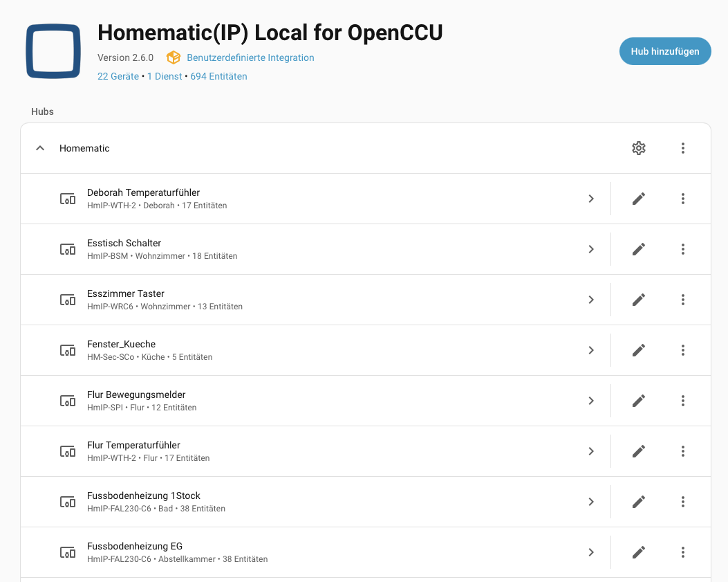
Task: Click Deborah Temperaturfühler device icon
Action: click(x=68, y=199)
